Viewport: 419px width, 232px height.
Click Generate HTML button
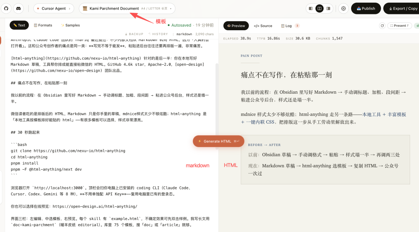tap(218, 141)
